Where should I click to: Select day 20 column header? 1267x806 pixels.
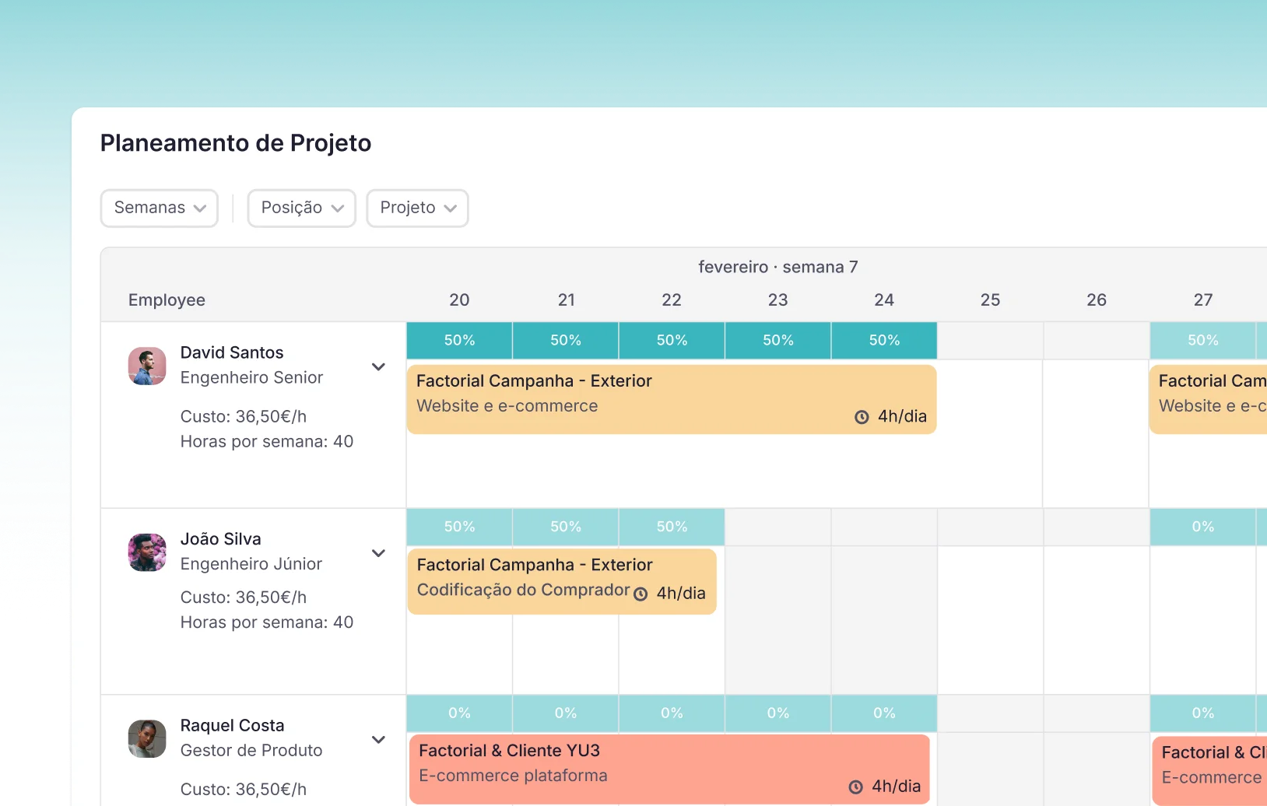click(x=459, y=300)
